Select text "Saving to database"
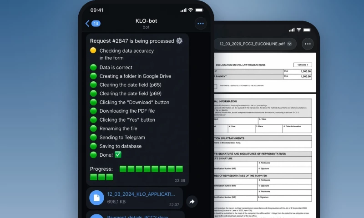This screenshot has width=364, height=218. (121, 146)
